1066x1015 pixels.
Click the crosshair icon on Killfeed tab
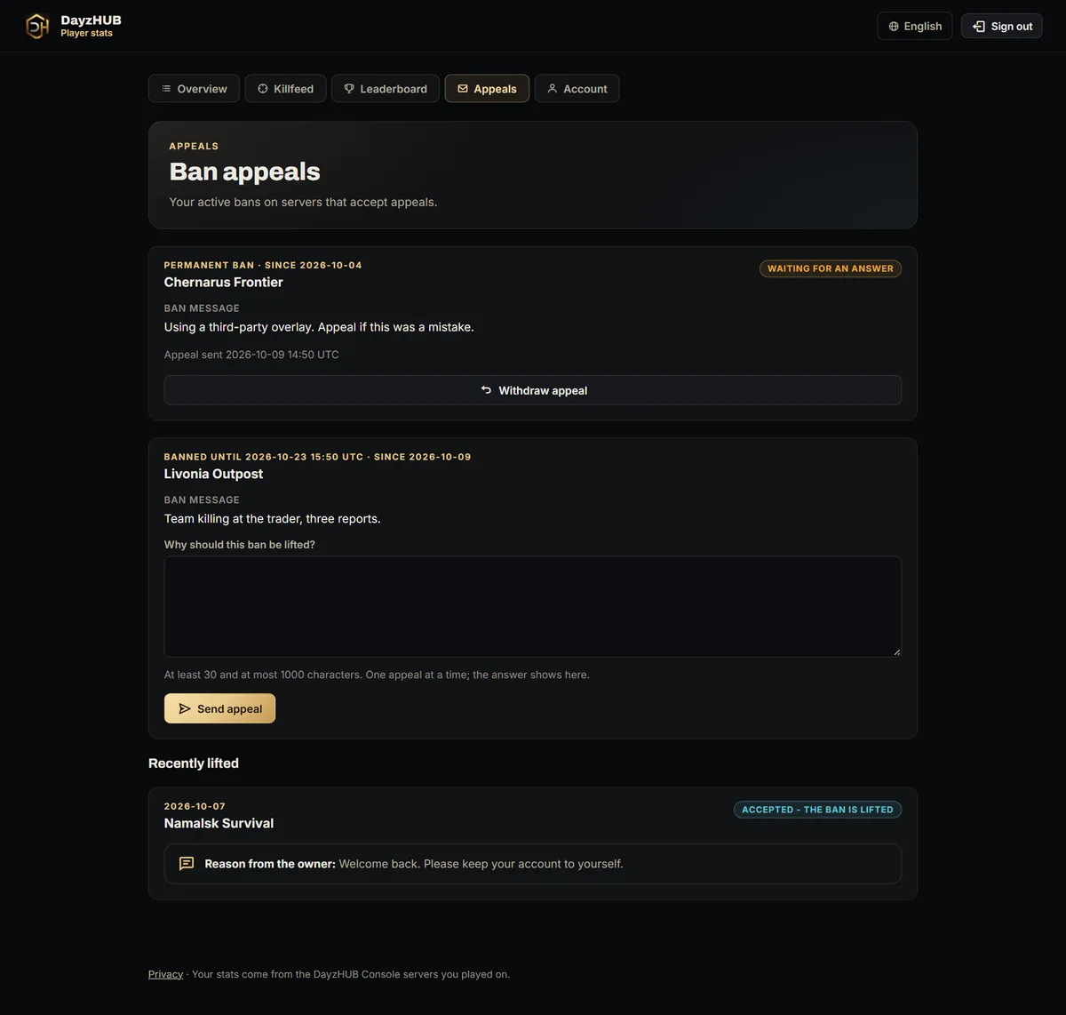(263, 88)
